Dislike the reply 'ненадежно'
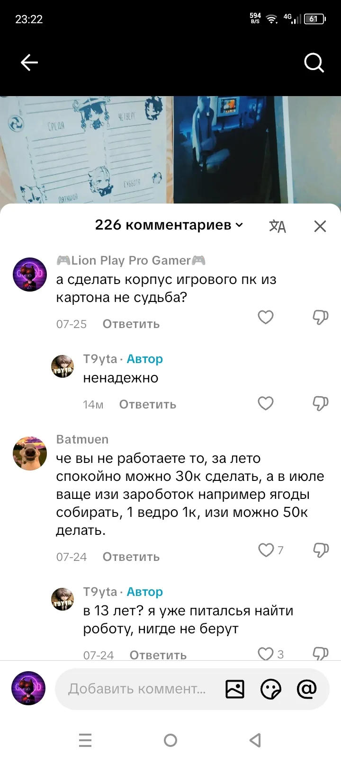 coord(321,403)
